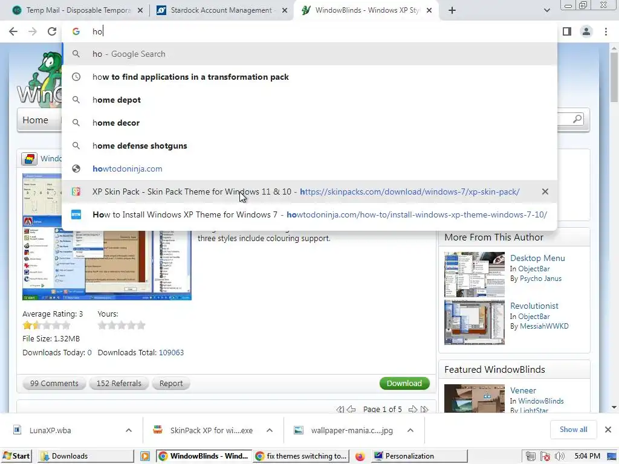
Task: Pick the 'home decor' suggestion
Action: [309, 123]
